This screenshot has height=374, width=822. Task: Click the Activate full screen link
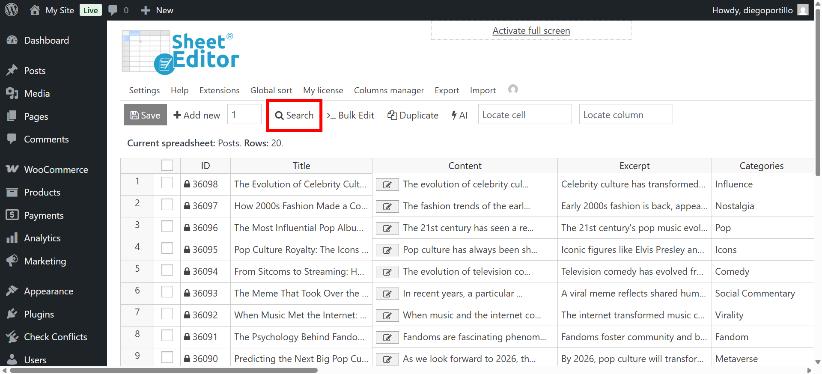531,31
